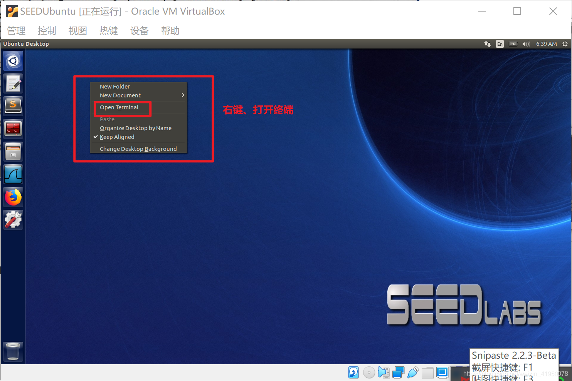Click the 6:39 AM clock
The width and height of the screenshot is (572, 381).
coord(546,44)
